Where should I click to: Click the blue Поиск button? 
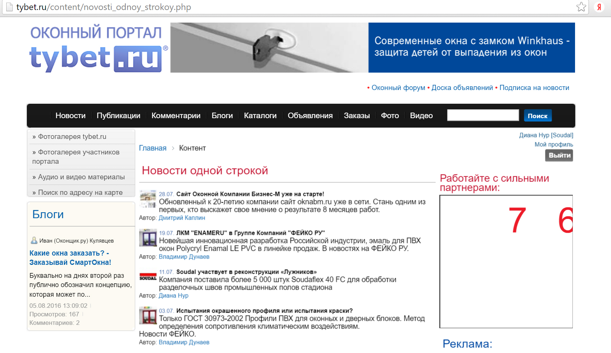[538, 116]
